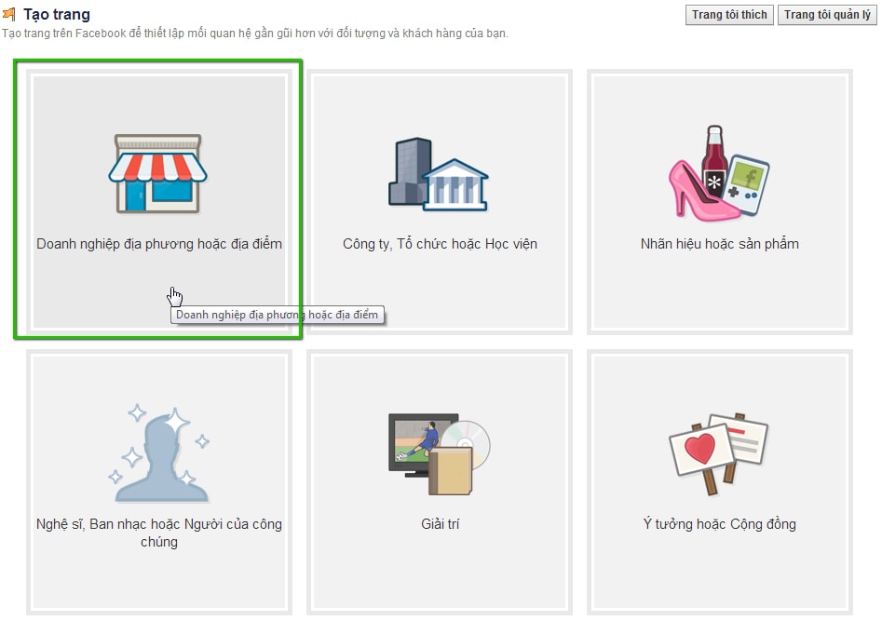Click the storefront icon with striped awning
This screenshot has width=882, height=621.
coord(157,174)
